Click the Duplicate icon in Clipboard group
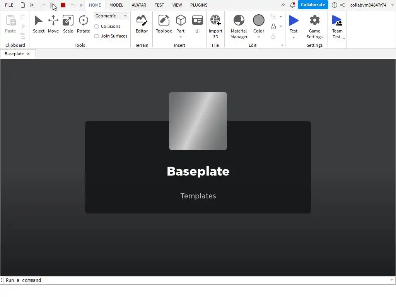This screenshot has height=297, width=396. coord(22,36)
